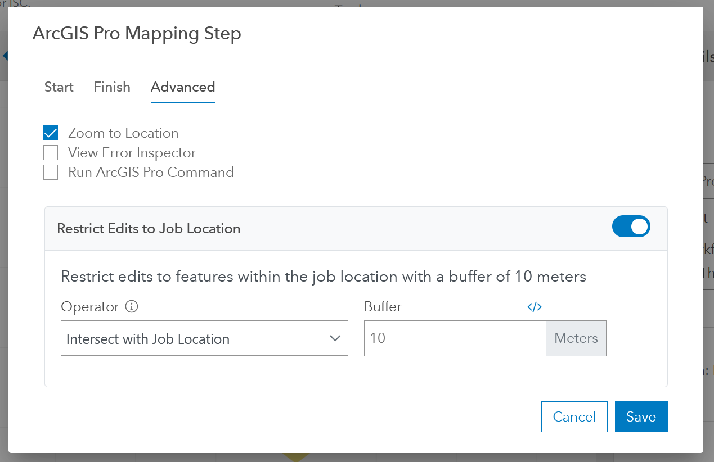Click the Operator info icon

[x=132, y=307]
